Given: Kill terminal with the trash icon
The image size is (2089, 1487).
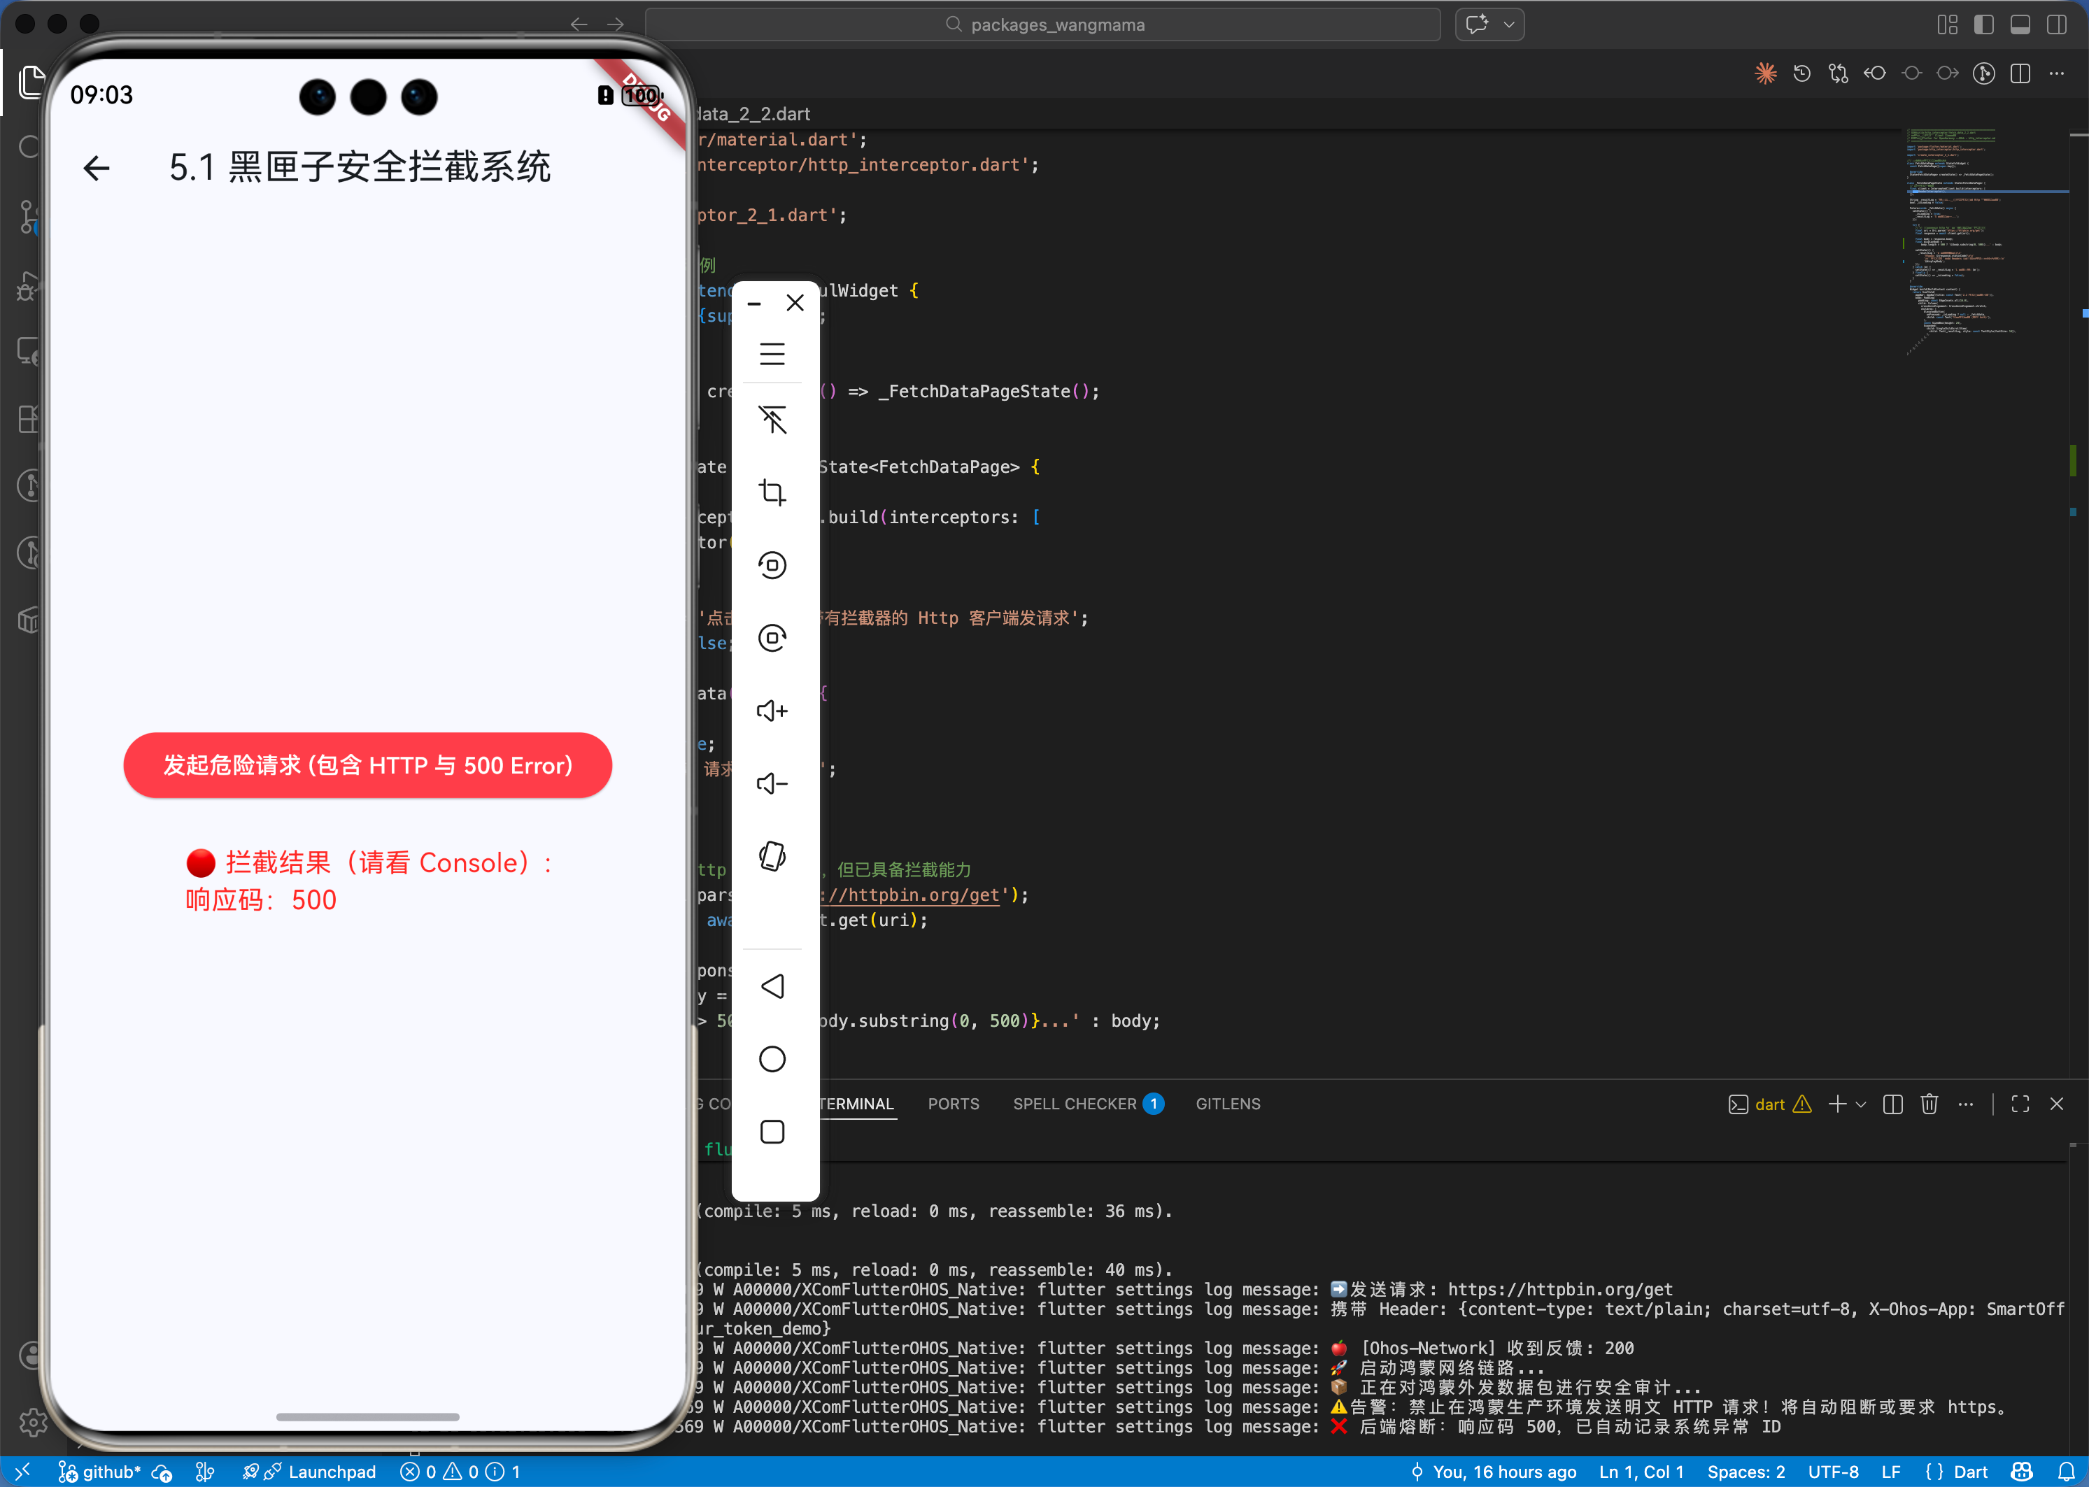Looking at the screenshot, I should (1929, 1104).
